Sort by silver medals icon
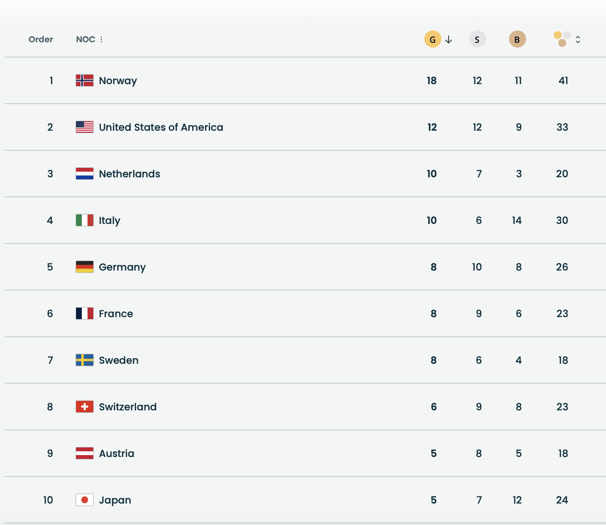The image size is (606, 525). point(477,39)
